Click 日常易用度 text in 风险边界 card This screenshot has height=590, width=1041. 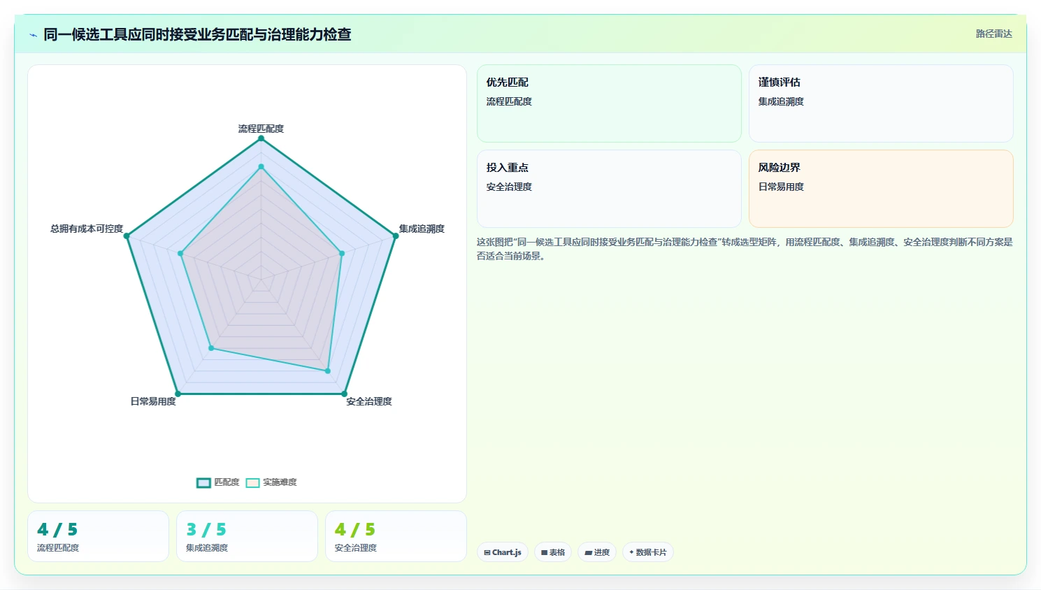[x=781, y=187]
